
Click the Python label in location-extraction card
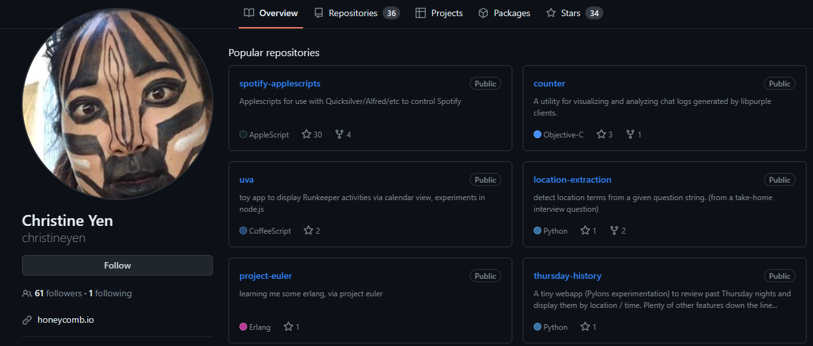(x=556, y=230)
